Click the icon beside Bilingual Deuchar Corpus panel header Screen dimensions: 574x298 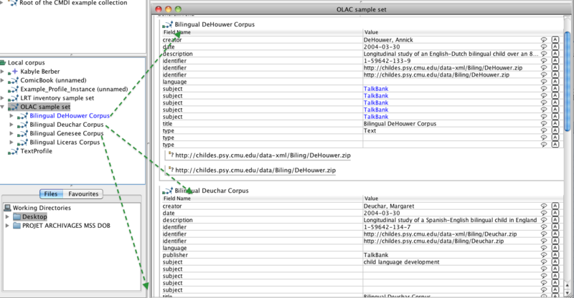[168, 191]
